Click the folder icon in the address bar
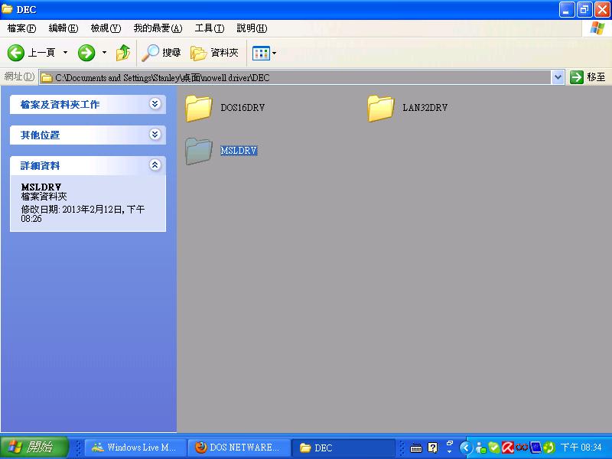The image size is (612, 459). (47, 78)
